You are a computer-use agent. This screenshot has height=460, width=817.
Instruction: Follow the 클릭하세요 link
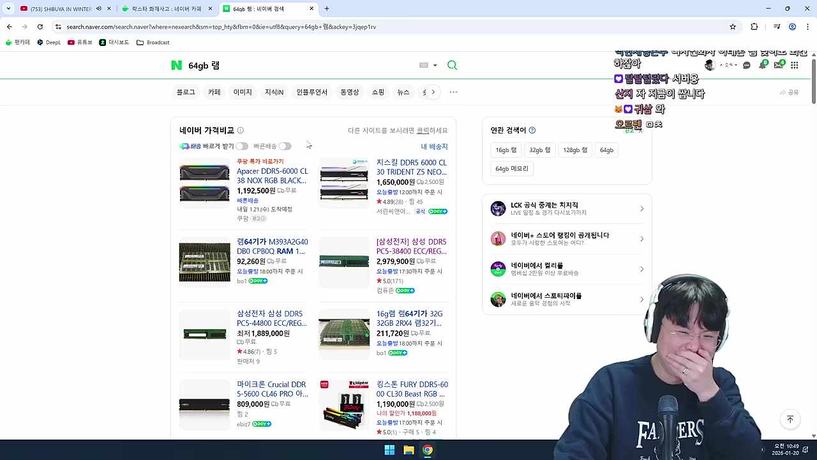pyautogui.click(x=432, y=130)
